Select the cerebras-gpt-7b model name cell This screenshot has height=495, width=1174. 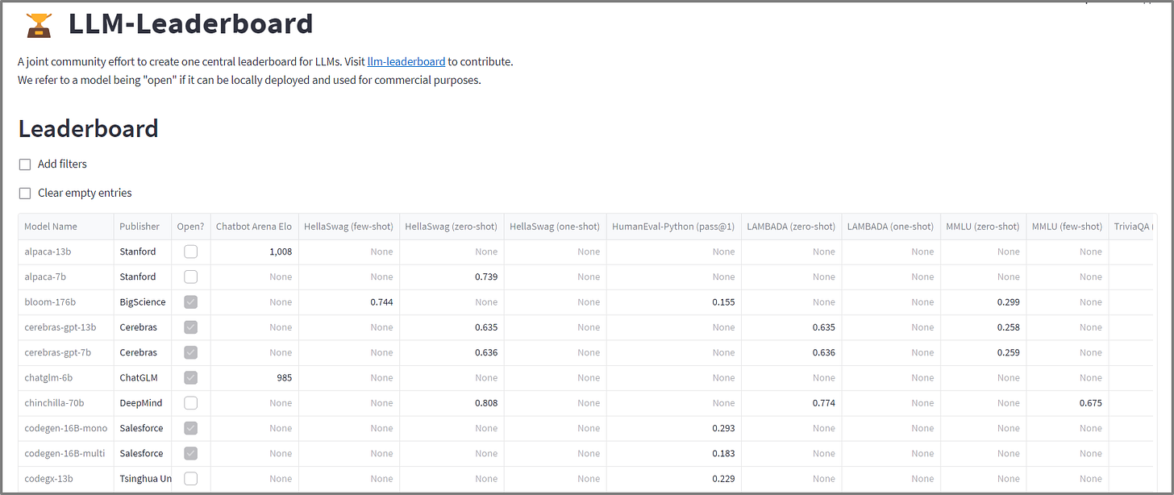(66, 352)
